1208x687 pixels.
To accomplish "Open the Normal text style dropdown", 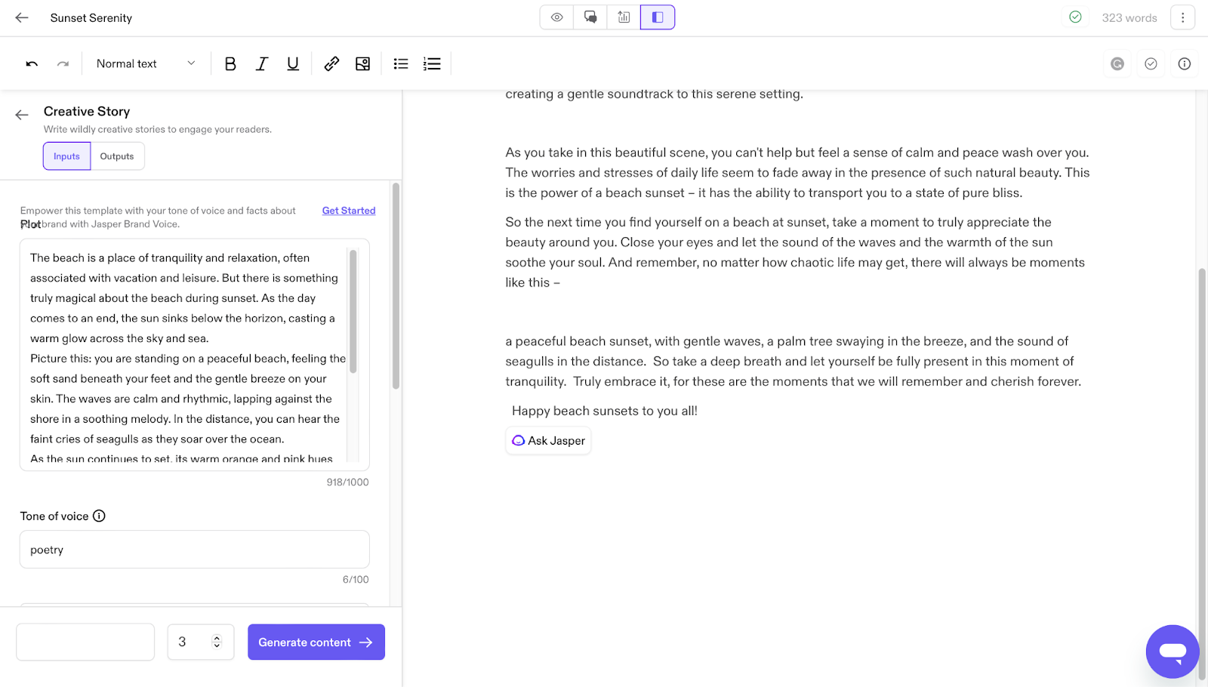I will click(146, 64).
